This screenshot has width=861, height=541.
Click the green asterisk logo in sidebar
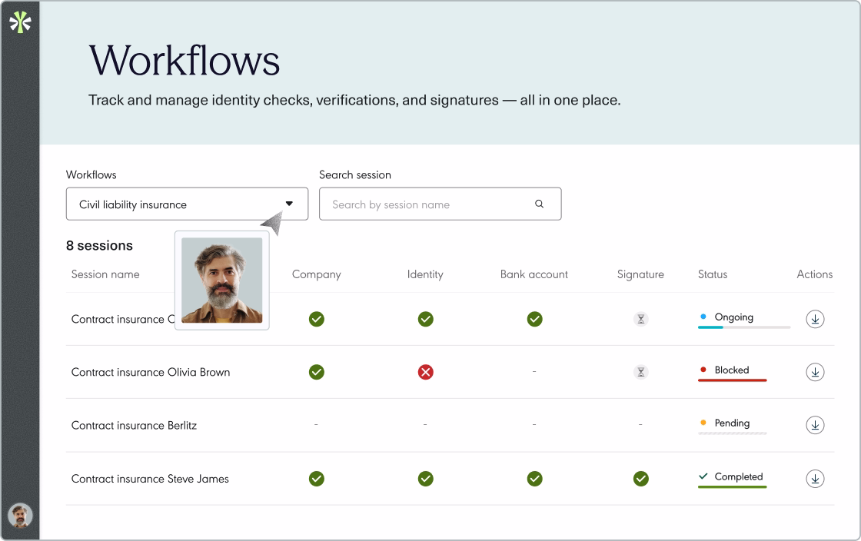pos(20,22)
